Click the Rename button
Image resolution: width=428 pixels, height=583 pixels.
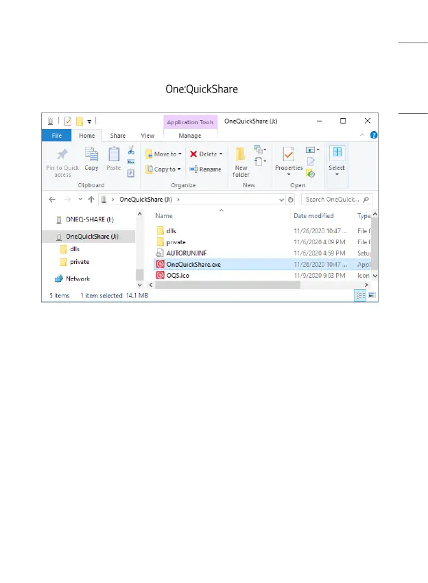pyautogui.click(x=205, y=169)
